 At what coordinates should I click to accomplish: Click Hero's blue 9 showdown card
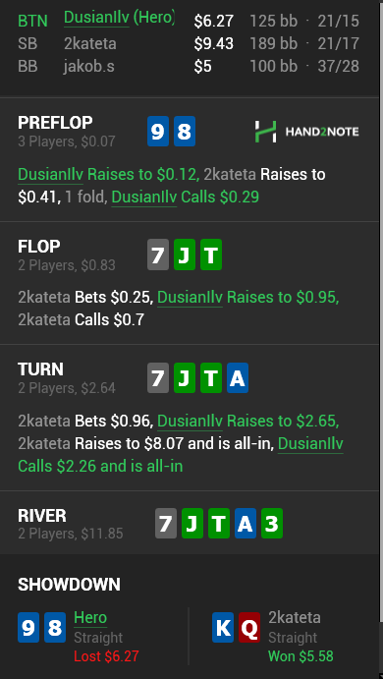coord(28,628)
